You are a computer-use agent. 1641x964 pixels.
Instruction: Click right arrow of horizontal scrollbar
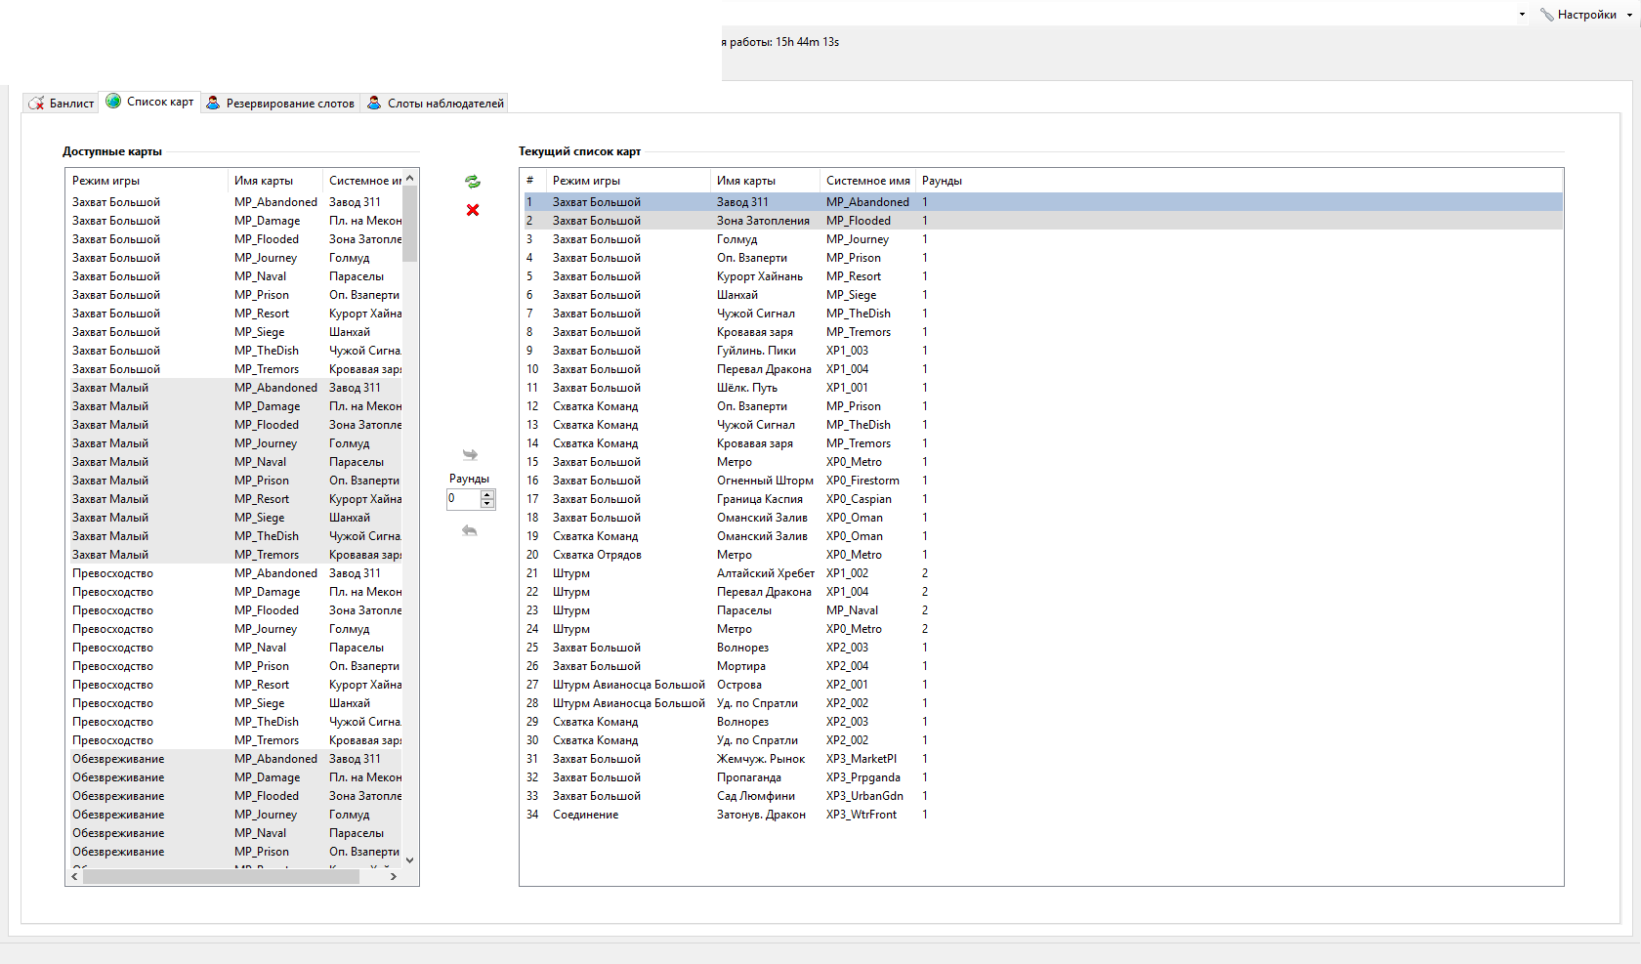point(394,876)
